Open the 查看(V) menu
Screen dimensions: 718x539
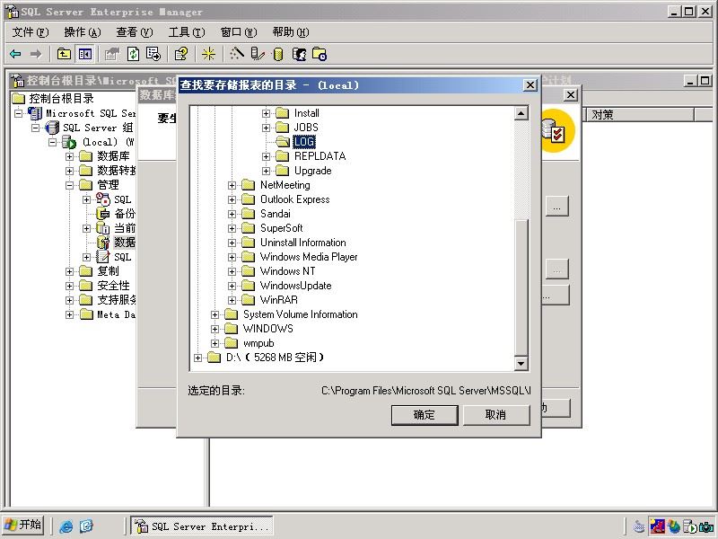click(x=134, y=32)
